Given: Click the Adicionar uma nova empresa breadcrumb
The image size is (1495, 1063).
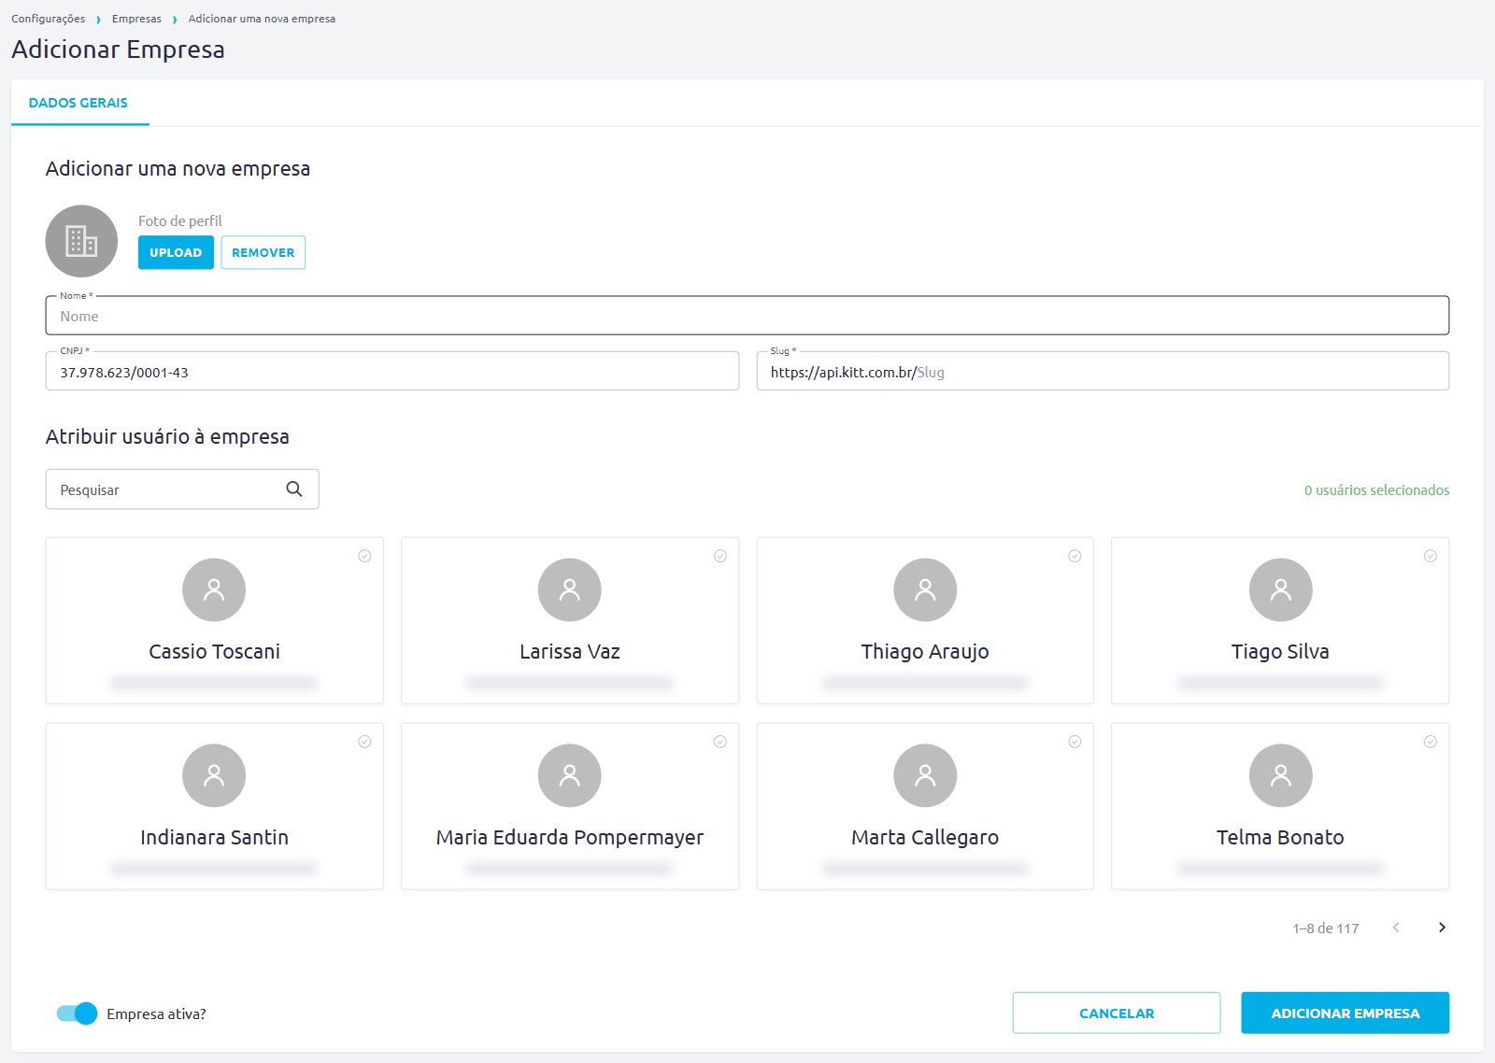Looking at the screenshot, I should tap(262, 19).
